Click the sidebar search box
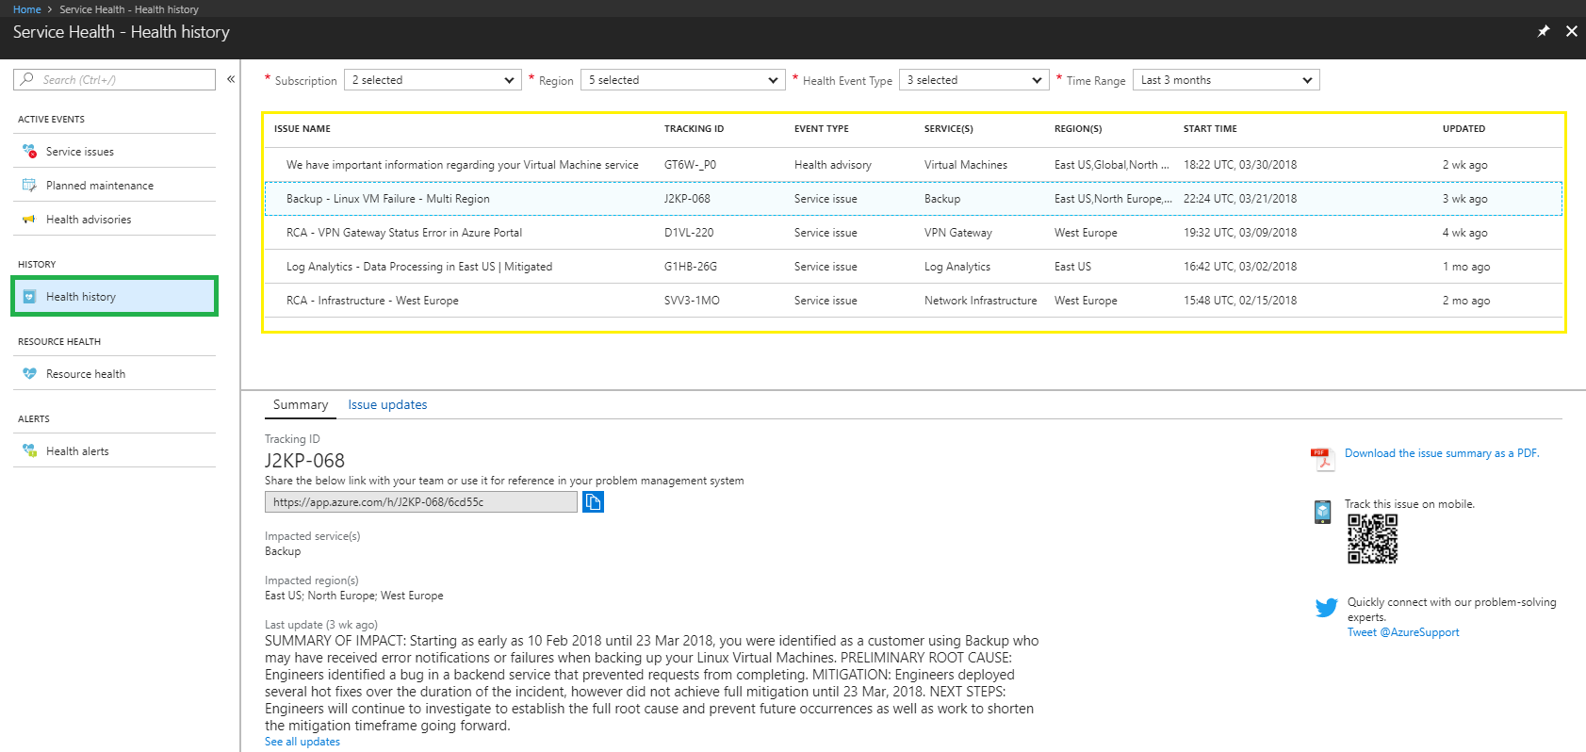The image size is (1586, 752). click(x=114, y=79)
